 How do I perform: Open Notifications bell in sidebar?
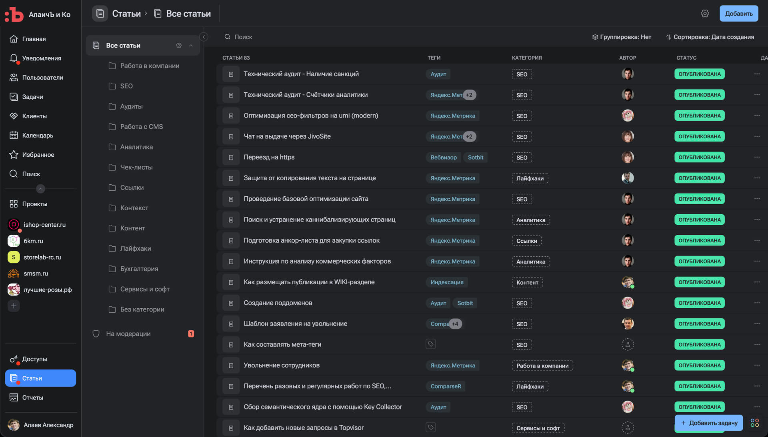click(x=14, y=58)
